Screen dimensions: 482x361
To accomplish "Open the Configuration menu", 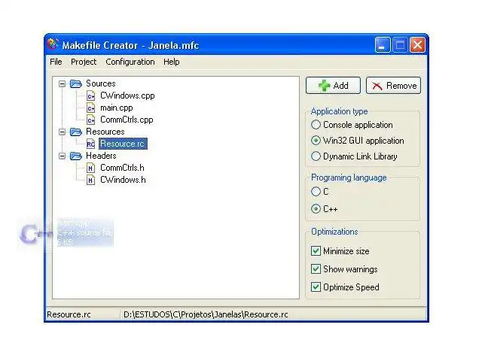I will (x=130, y=62).
